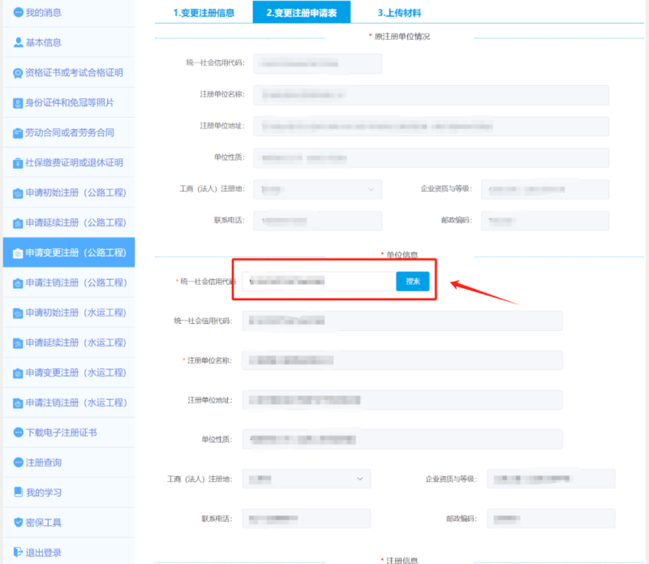
Task: Open 我的消息 via its message icon
Action: [x=16, y=12]
